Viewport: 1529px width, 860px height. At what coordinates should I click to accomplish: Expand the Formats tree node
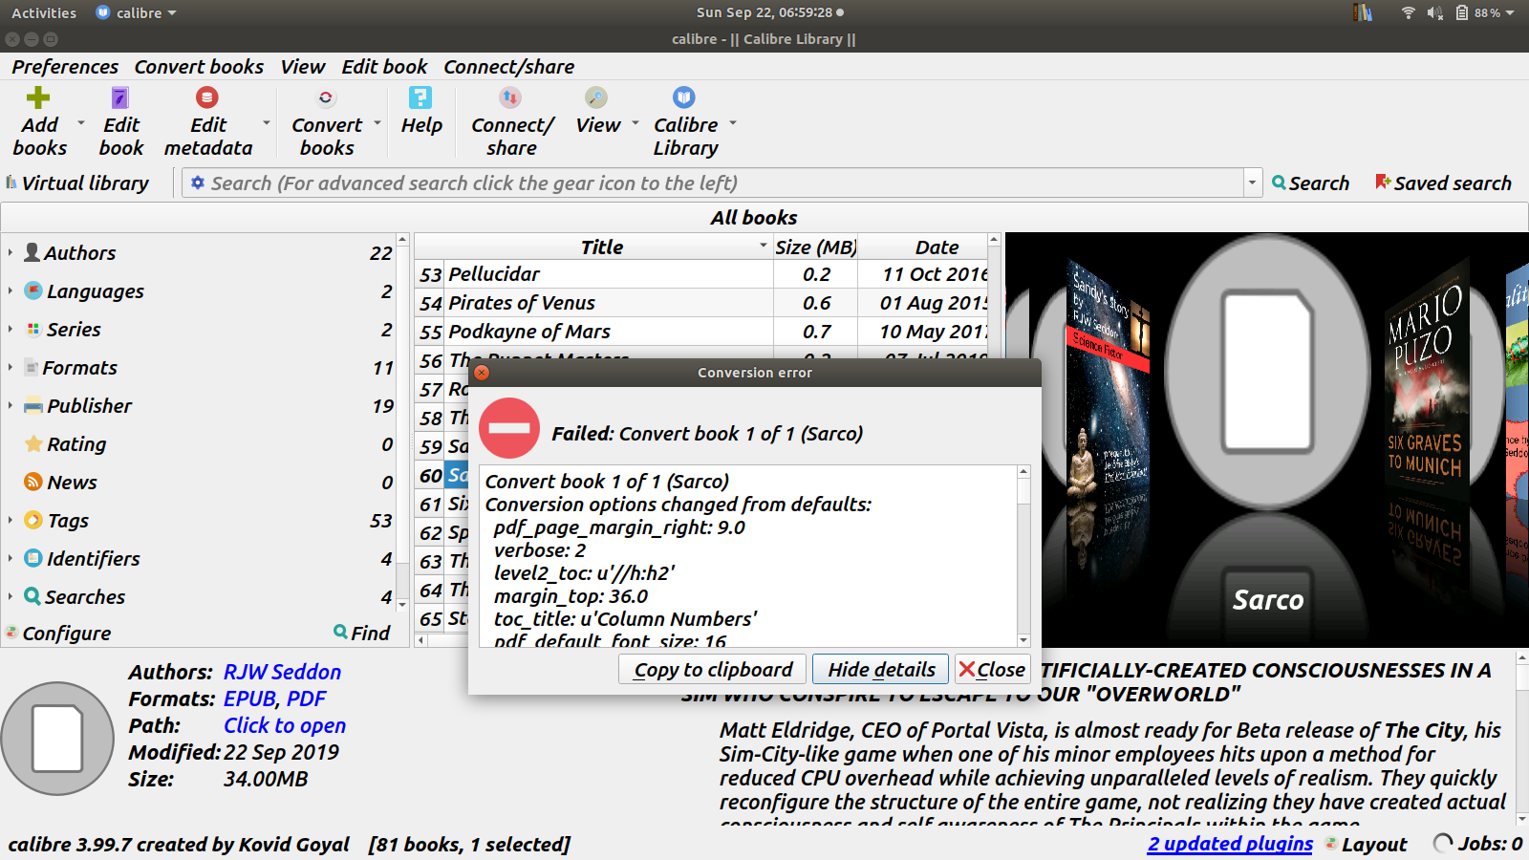11,367
